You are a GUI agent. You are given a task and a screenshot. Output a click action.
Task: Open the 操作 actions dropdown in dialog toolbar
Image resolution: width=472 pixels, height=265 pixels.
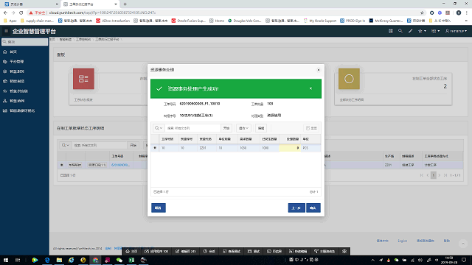[x=243, y=128]
